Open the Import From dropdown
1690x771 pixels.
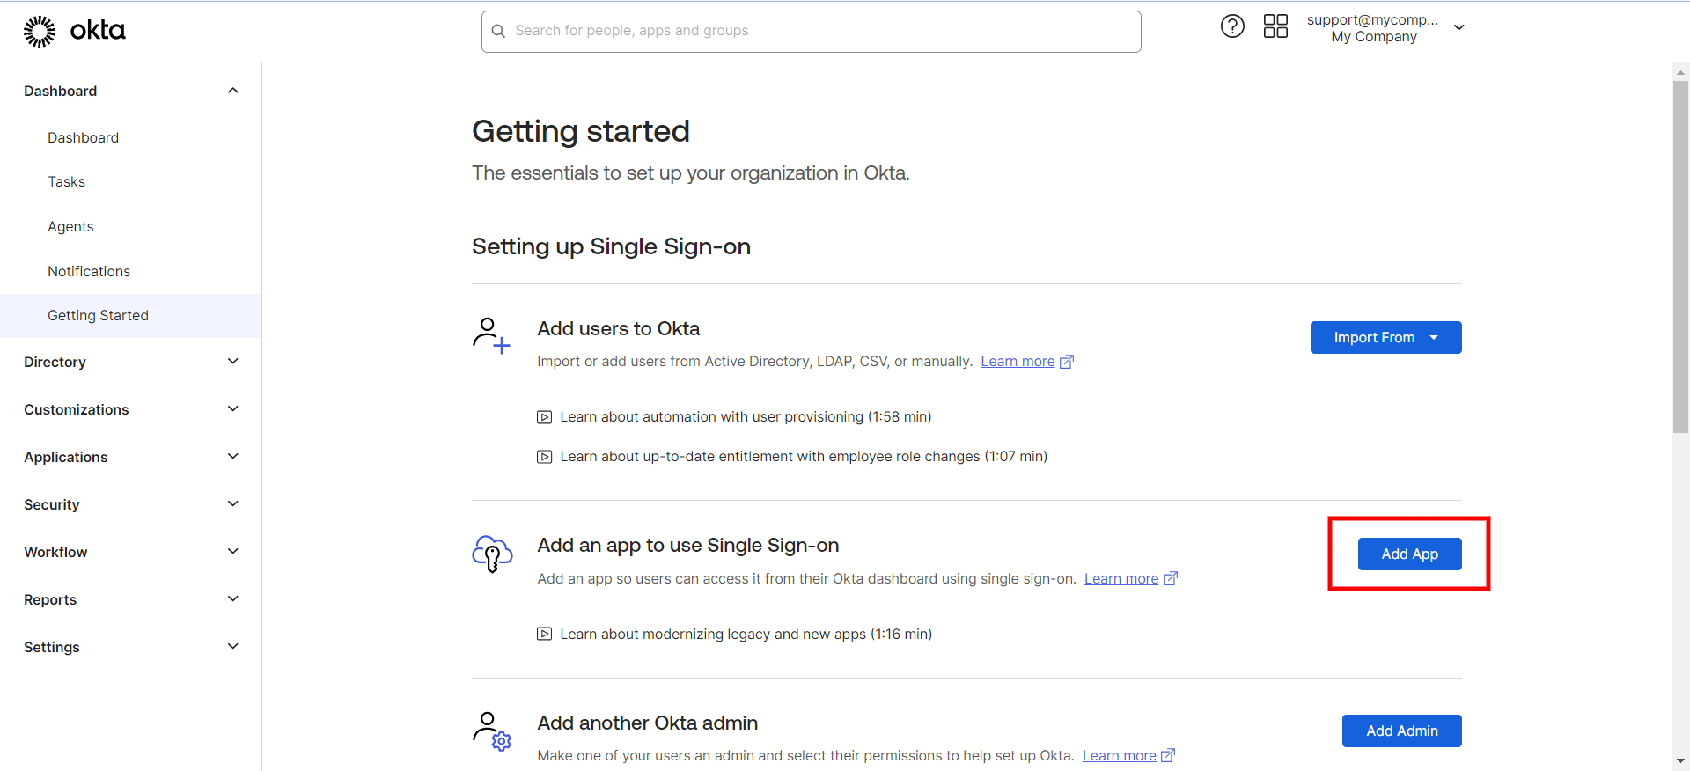tap(1385, 337)
